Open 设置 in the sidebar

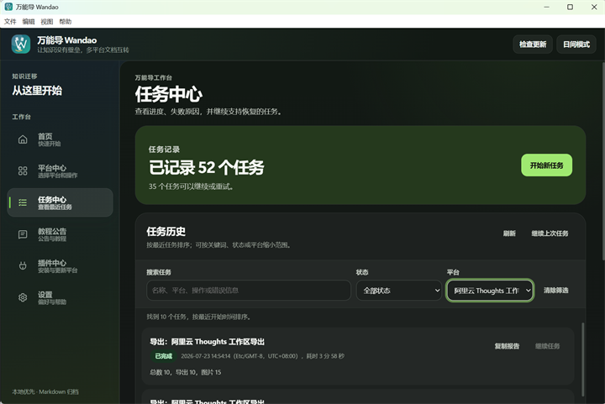pos(60,297)
